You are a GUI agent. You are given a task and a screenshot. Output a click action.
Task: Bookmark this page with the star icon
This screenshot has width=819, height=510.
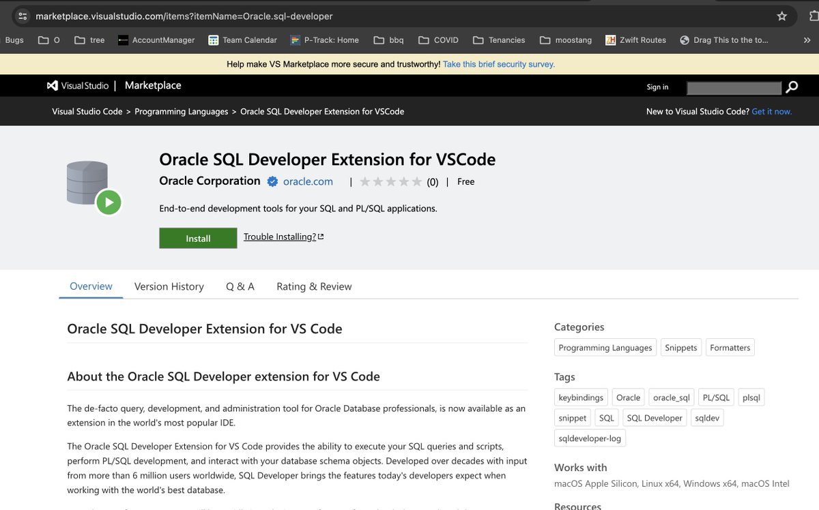point(782,16)
